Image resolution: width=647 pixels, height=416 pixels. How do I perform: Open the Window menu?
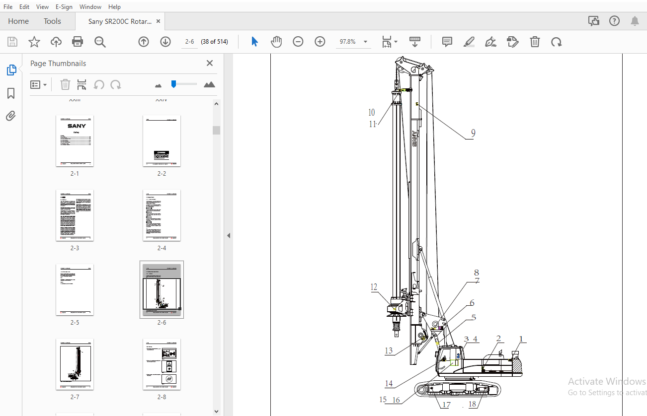click(90, 7)
